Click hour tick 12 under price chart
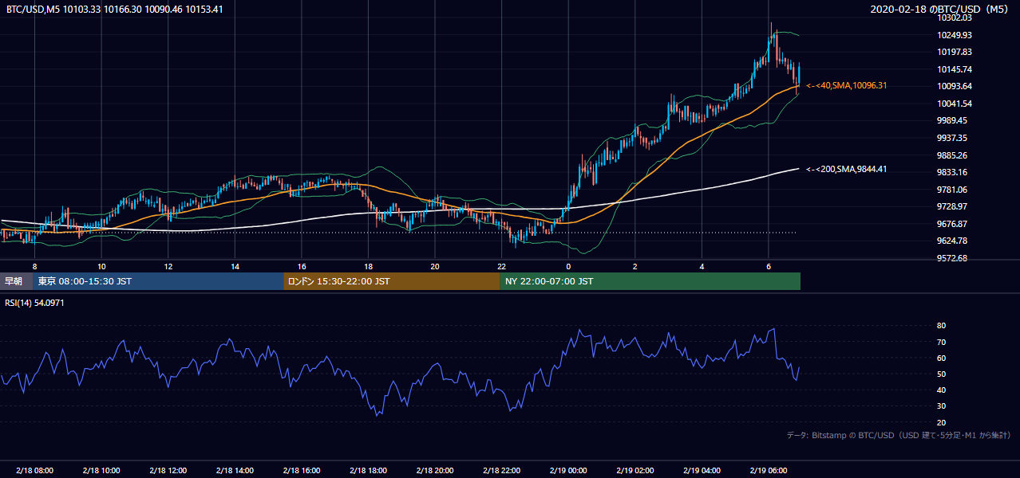The height and width of the screenshot is (478, 1020). tap(168, 266)
